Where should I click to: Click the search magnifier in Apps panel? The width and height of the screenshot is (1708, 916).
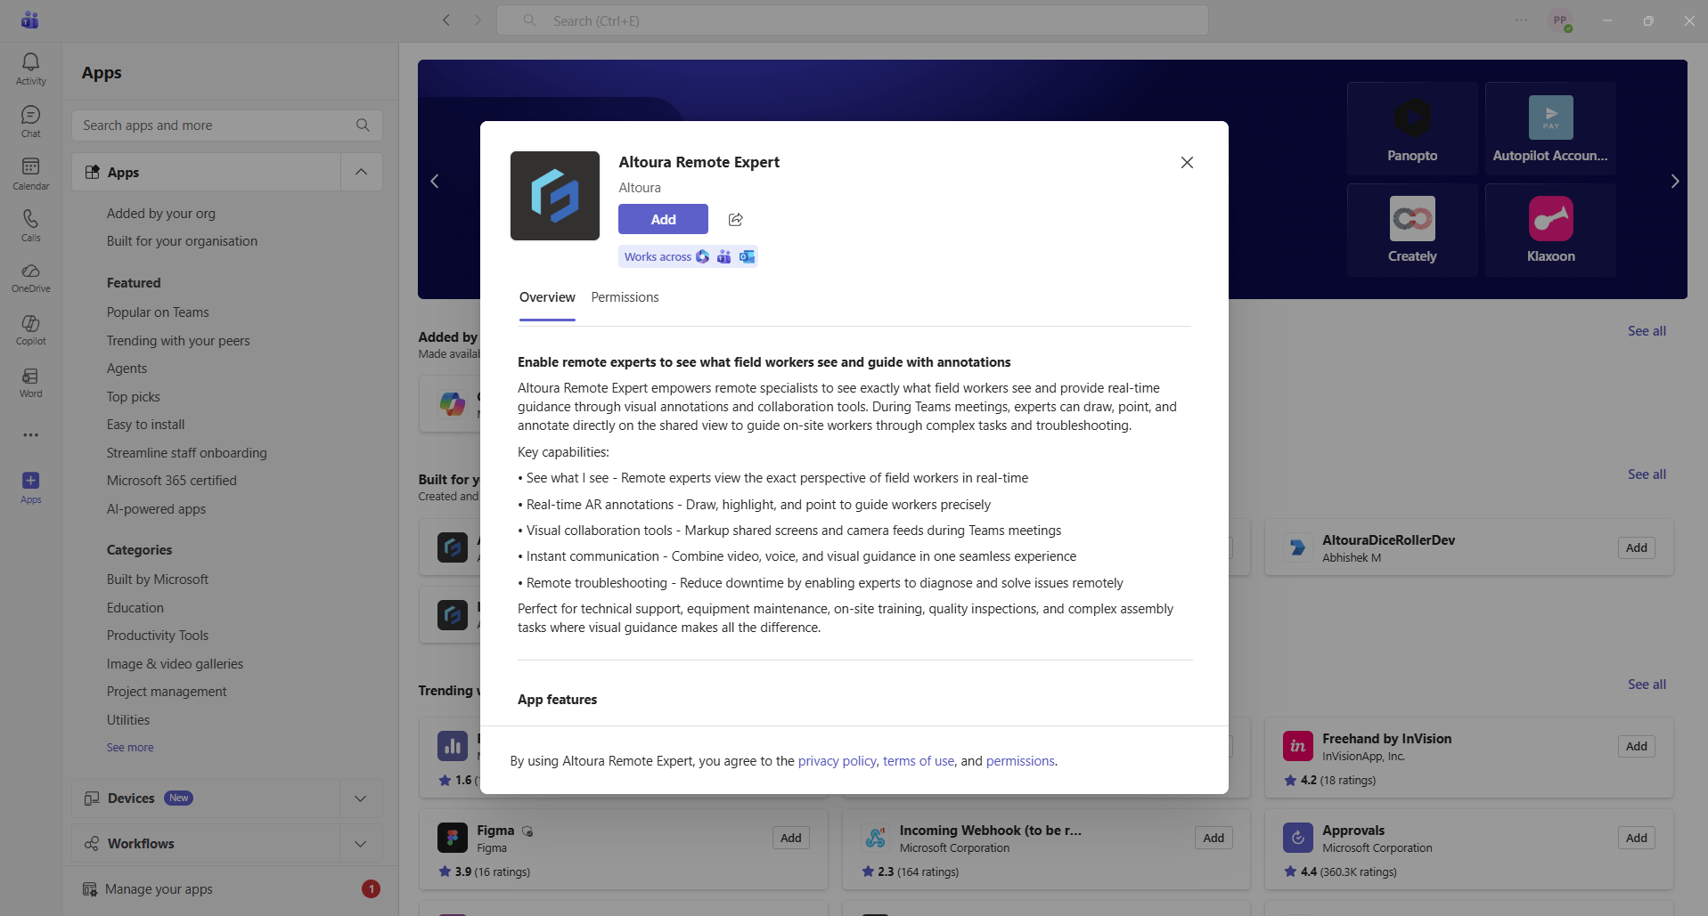click(x=363, y=126)
